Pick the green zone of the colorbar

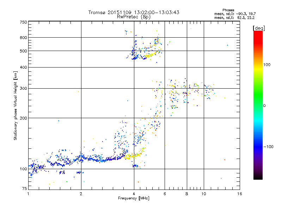coord(258,95)
